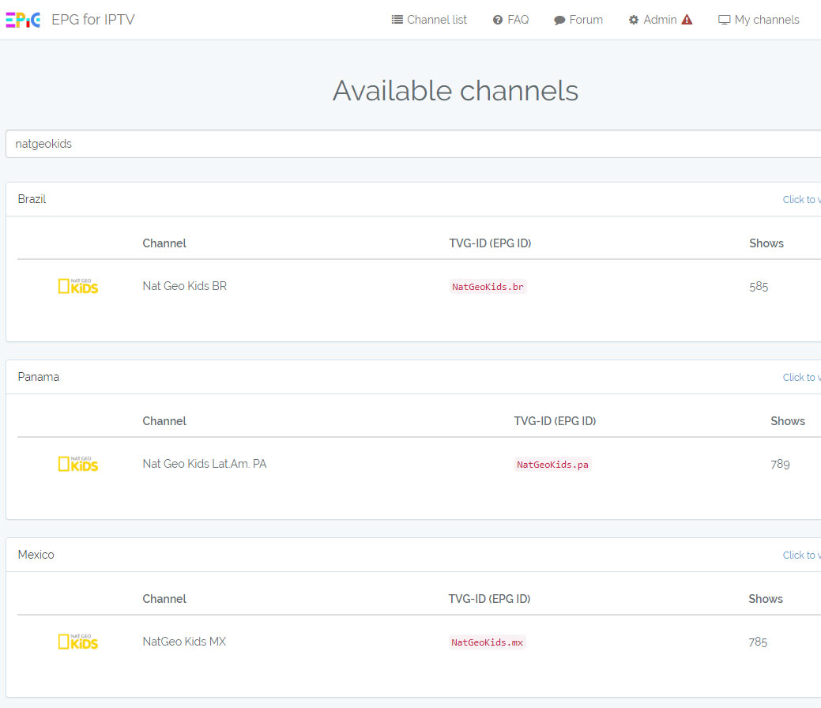
Task: Expand the Brazil section link
Action: pos(801,199)
